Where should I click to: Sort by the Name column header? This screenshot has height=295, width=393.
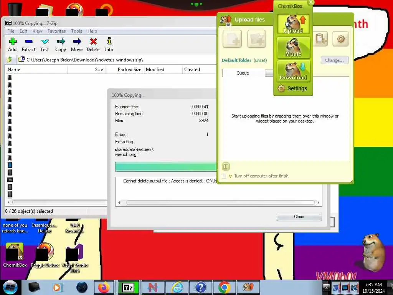(36, 70)
